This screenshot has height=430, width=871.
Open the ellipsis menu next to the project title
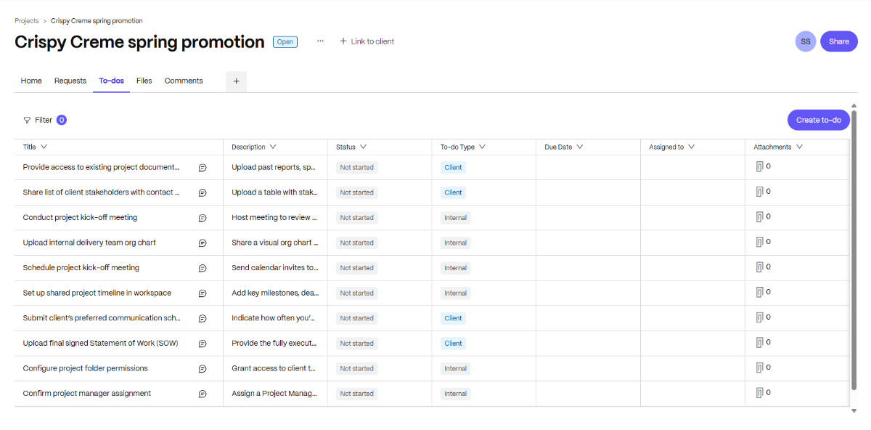320,41
